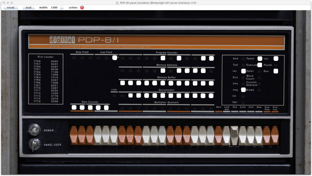Image resolution: width=312 pixels, height=176 pixels.
Task: Click the PDP-8/I nameplate text
Action: 98,40
